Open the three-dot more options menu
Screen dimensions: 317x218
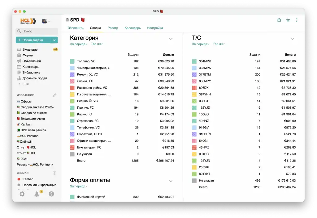[x=297, y=20]
